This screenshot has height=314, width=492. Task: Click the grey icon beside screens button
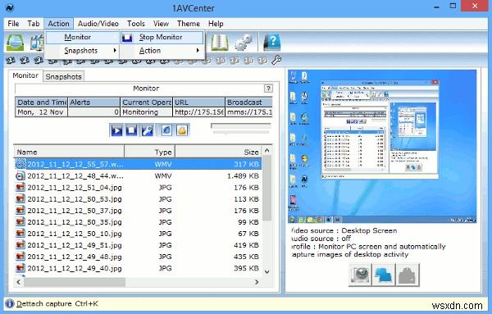tap(408, 275)
